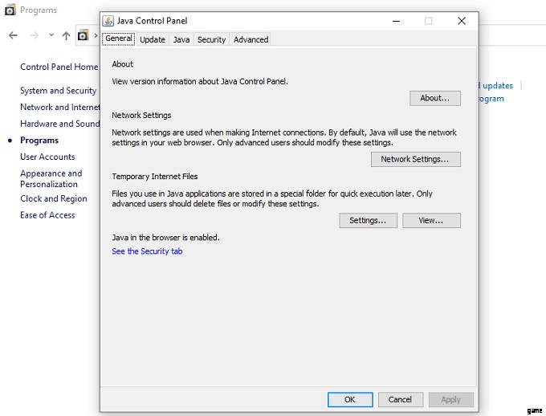
Task: Follow the 'See the Security tab' link
Action: click(x=147, y=251)
